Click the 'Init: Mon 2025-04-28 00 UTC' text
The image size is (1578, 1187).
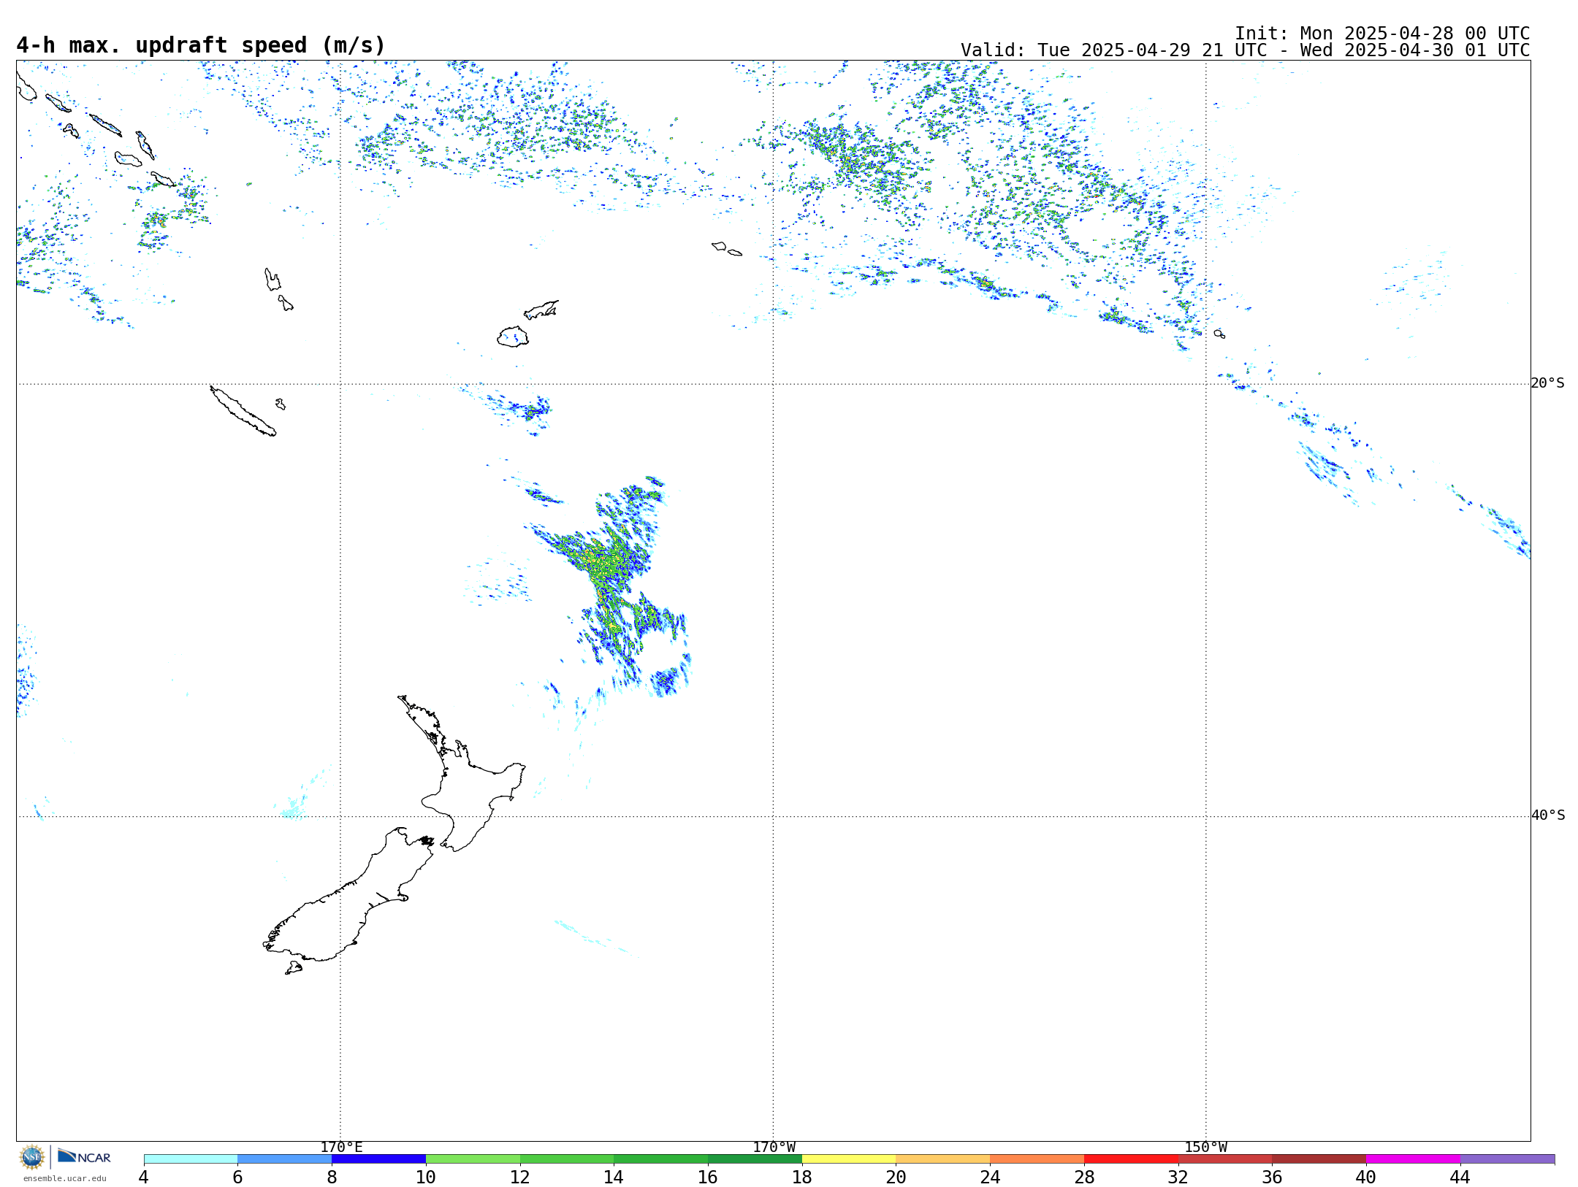(1382, 34)
